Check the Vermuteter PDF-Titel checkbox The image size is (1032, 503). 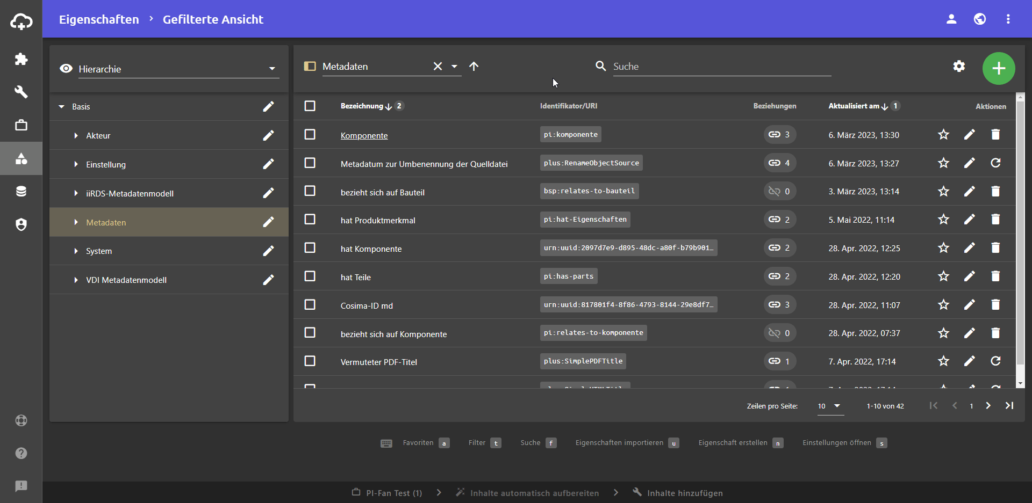coord(310,361)
